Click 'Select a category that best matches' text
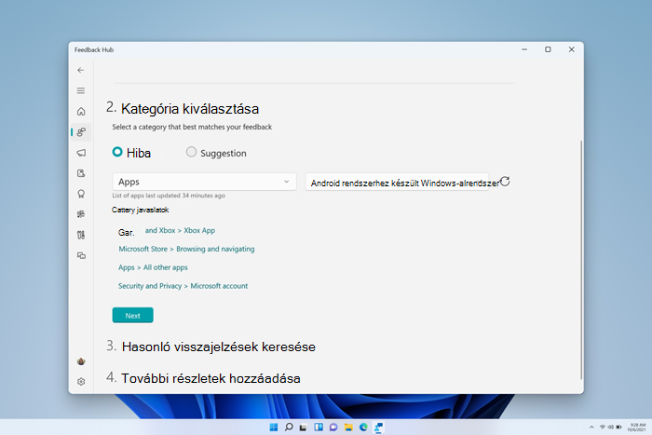652x435 pixels. tap(192, 127)
